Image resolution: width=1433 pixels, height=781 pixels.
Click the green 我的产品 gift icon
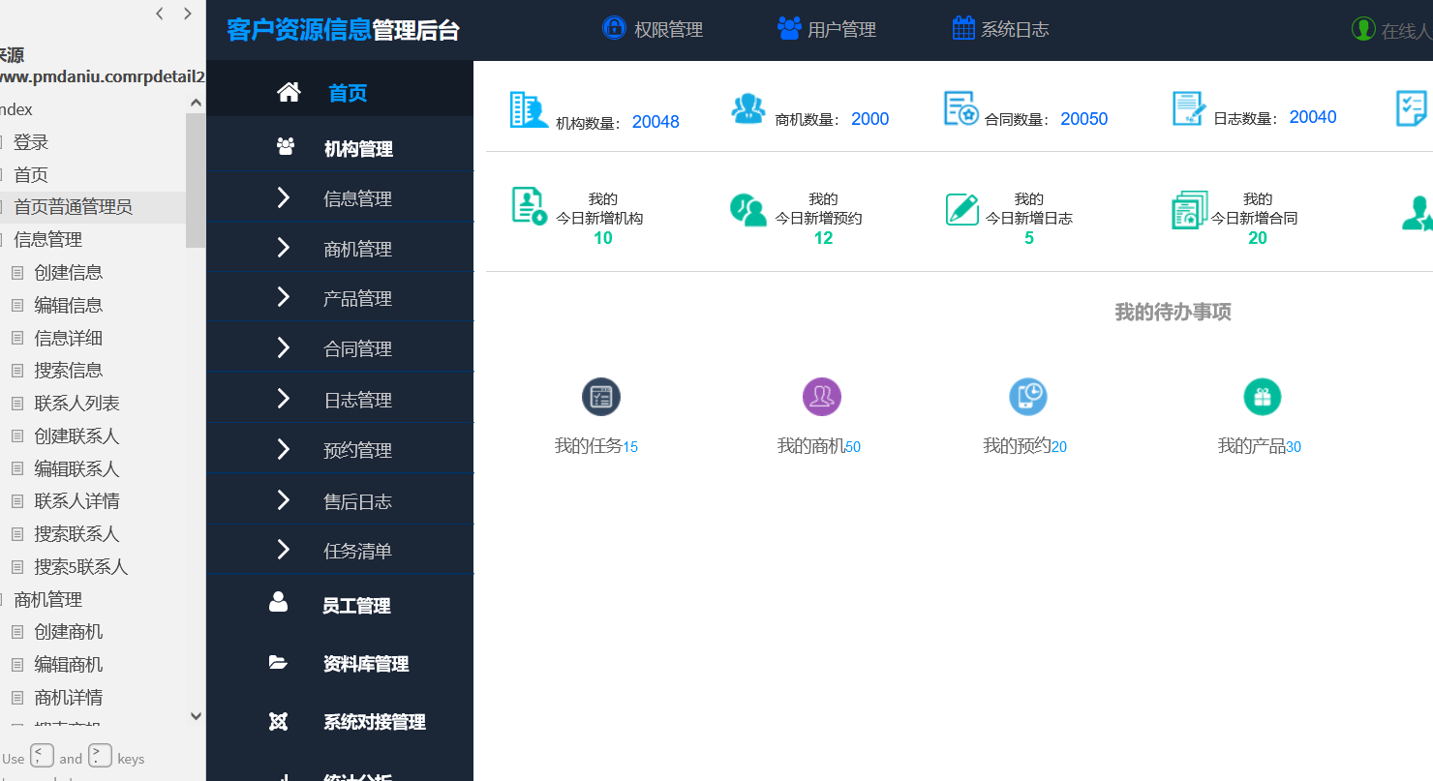tap(1263, 397)
